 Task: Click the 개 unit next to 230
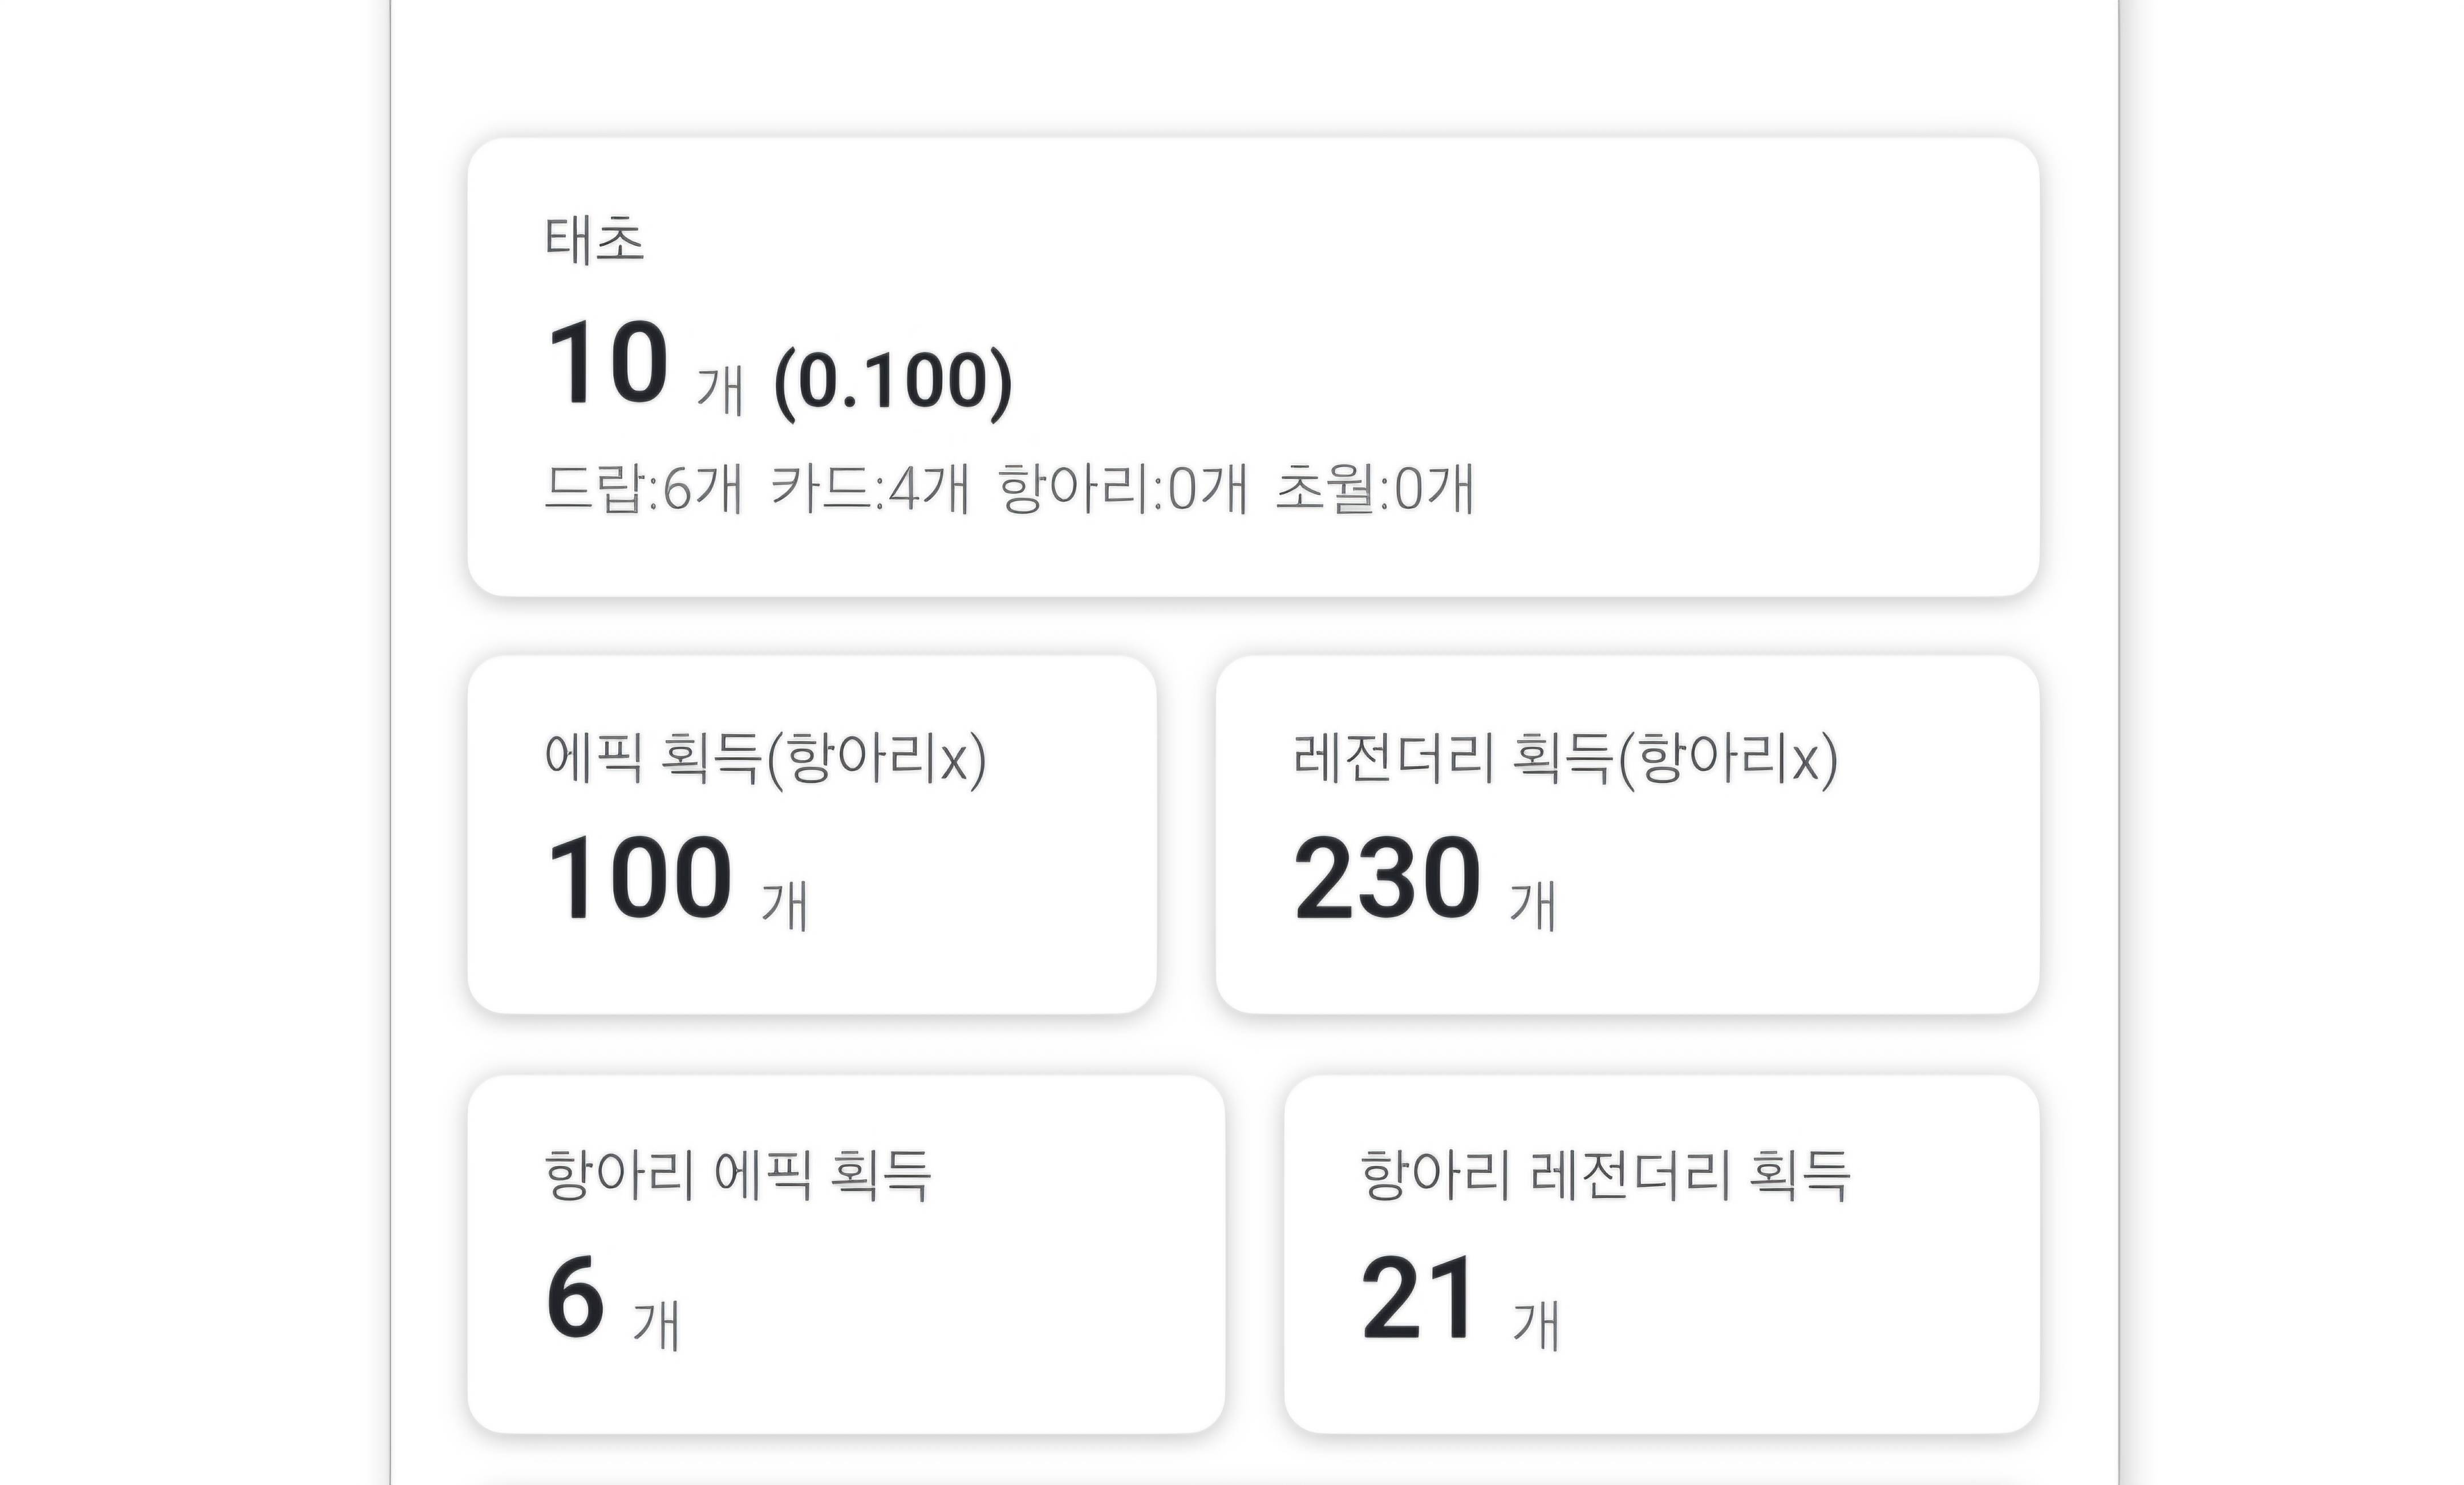(x=1533, y=906)
